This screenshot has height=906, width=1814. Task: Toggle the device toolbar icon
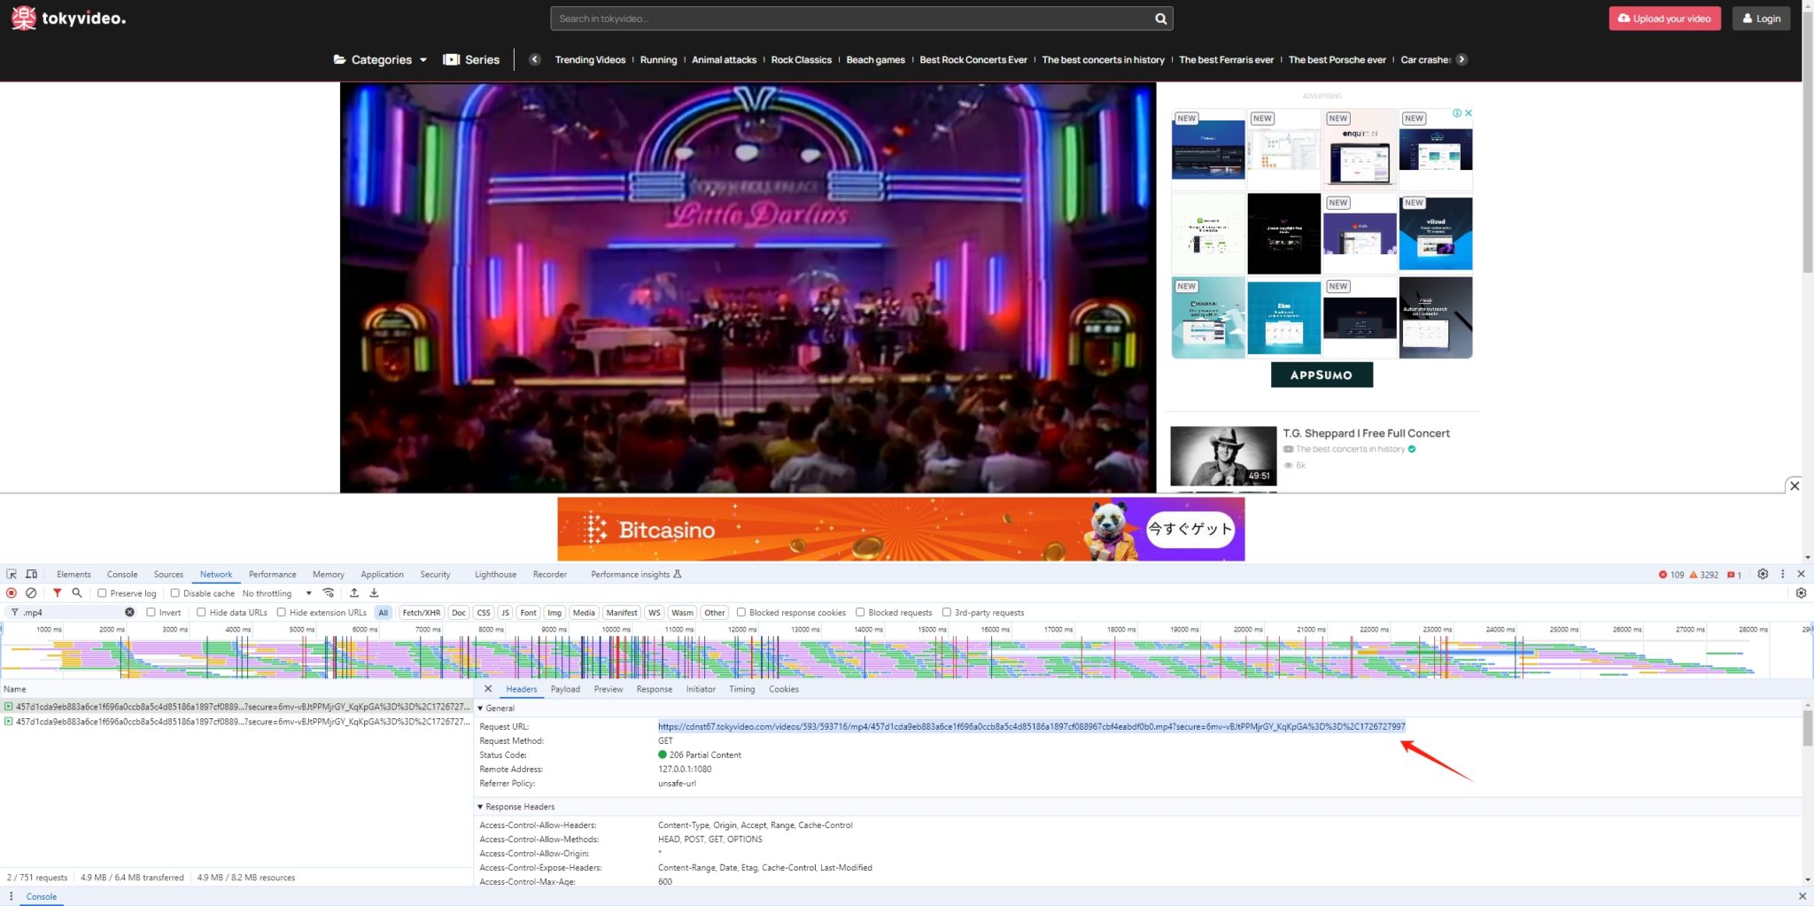tap(31, 574)
